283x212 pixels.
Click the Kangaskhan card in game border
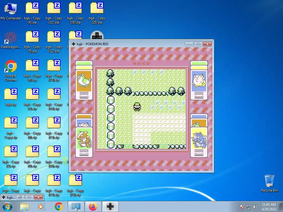tap(84, 142)
